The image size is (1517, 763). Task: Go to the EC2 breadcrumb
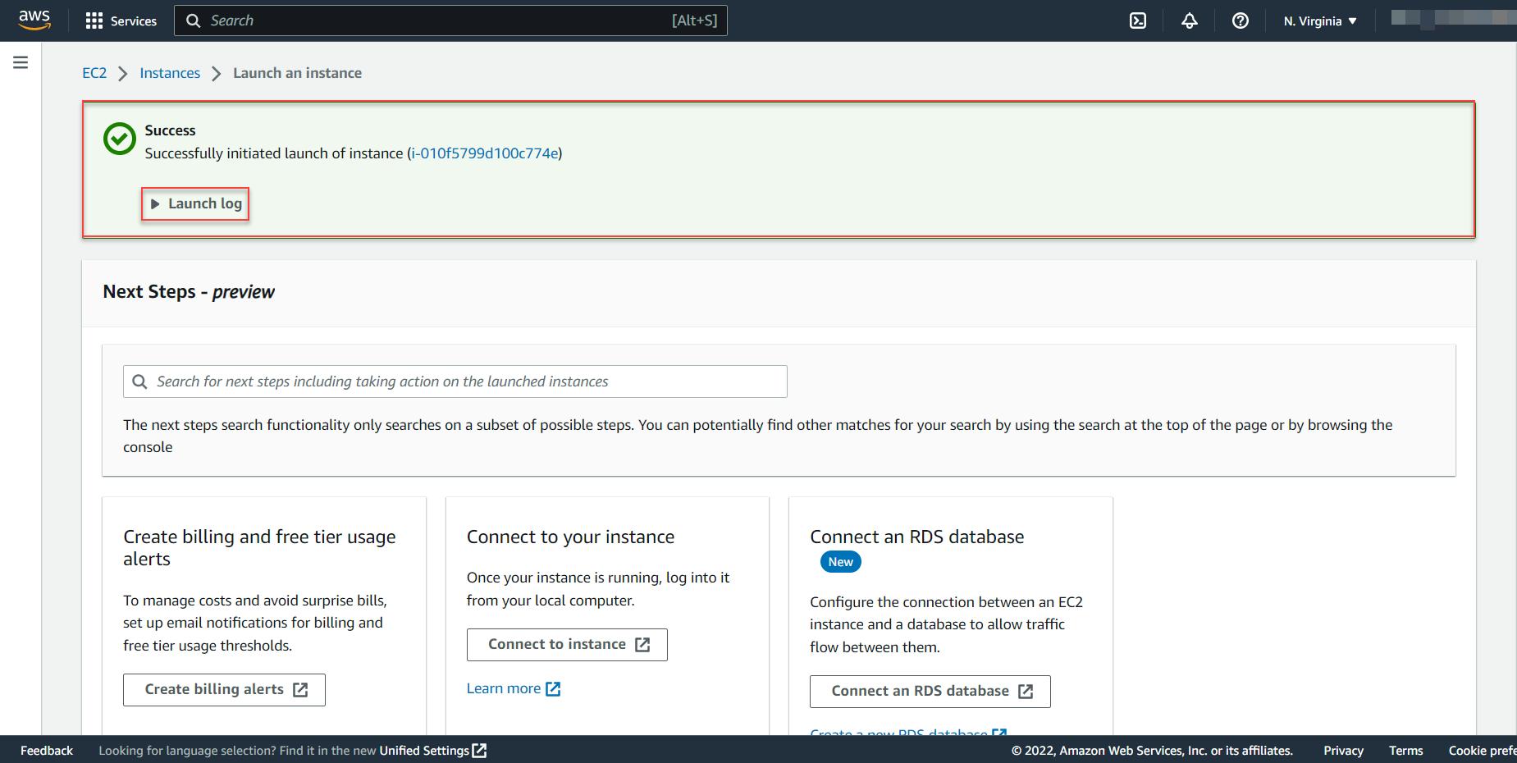point(94,73)
